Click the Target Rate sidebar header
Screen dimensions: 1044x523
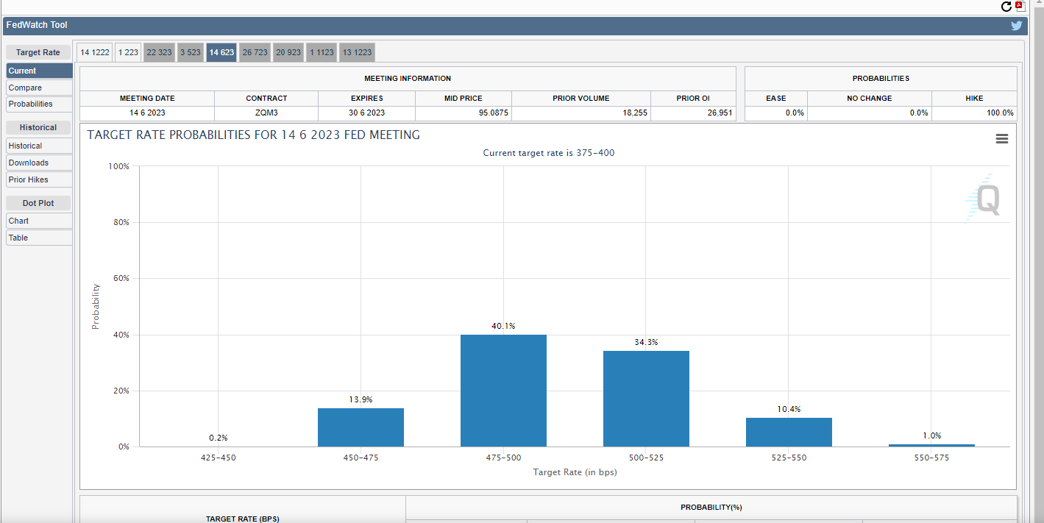tap(38, 52)
